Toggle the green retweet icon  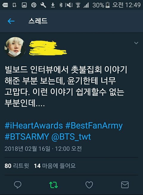(x=53, y=185)
